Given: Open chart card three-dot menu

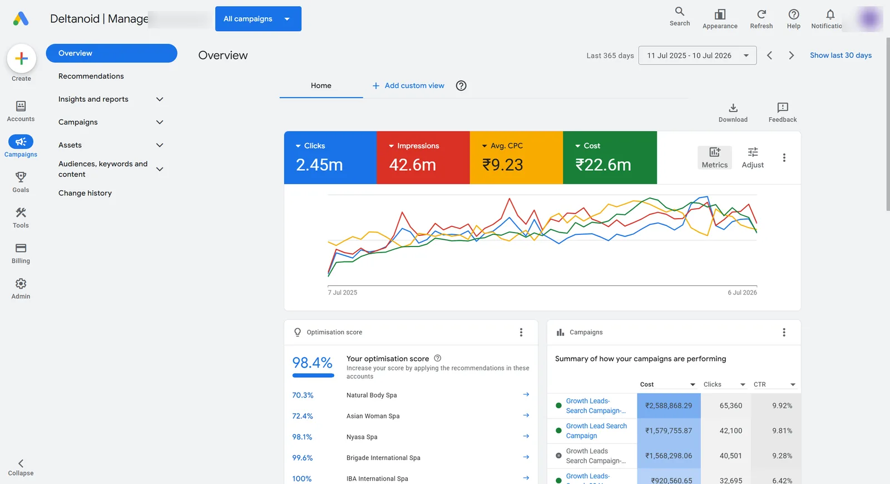Looking at the screenshot, I should [784, 157].
